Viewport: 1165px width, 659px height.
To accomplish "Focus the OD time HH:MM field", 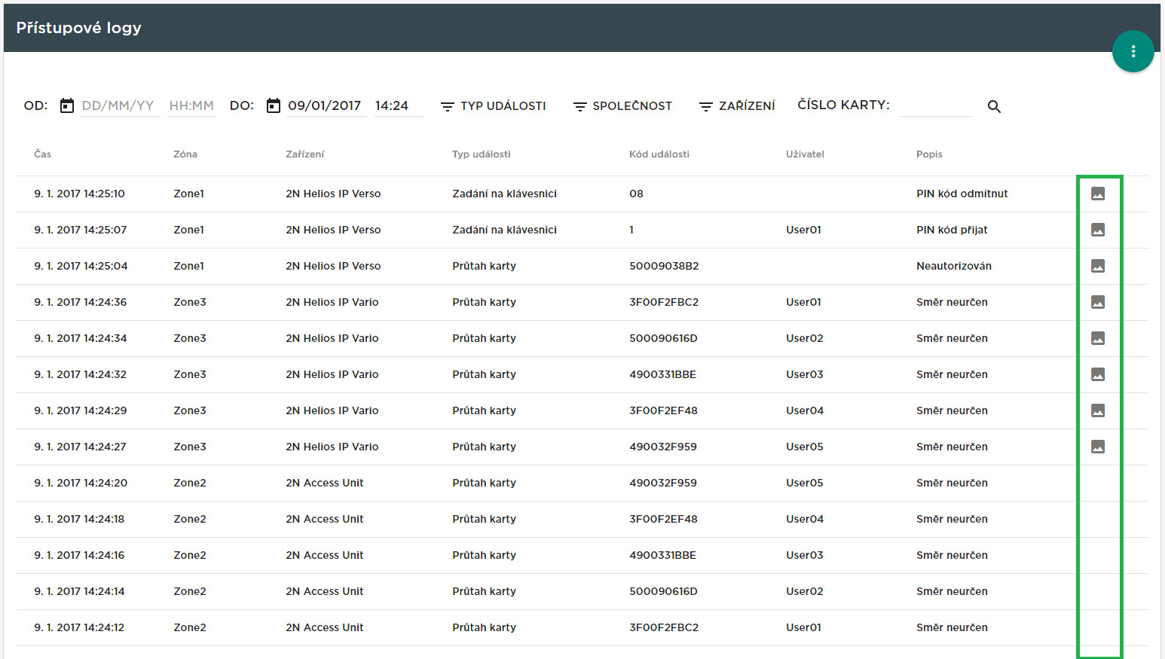I will [191, 106].
